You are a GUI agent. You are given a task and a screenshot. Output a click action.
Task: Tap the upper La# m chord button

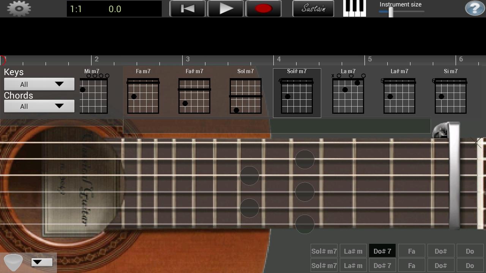tap(353, 251)
